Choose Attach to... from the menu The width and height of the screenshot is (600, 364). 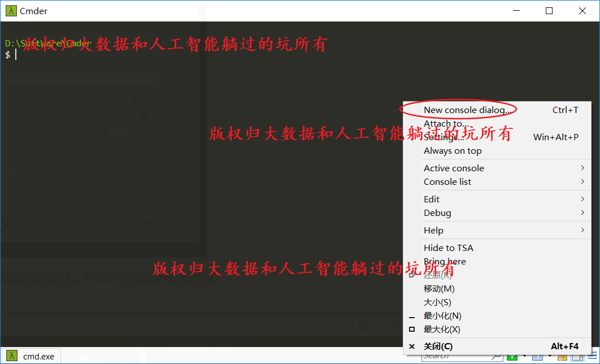pyautogui.click(x=497, y=124)
